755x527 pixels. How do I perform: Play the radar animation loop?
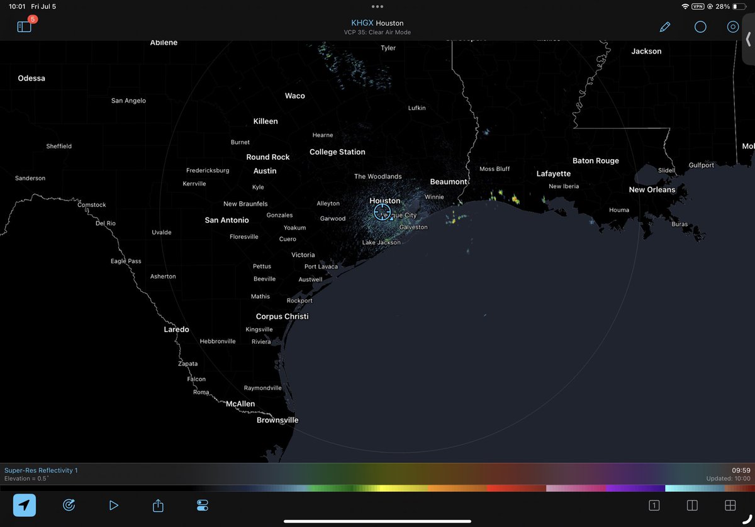click(x=113, y=505)
